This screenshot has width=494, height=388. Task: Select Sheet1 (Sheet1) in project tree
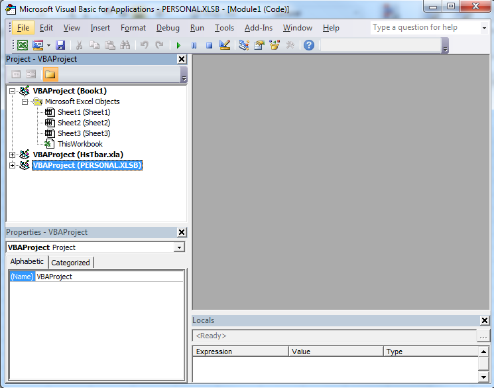pos(84,112)
